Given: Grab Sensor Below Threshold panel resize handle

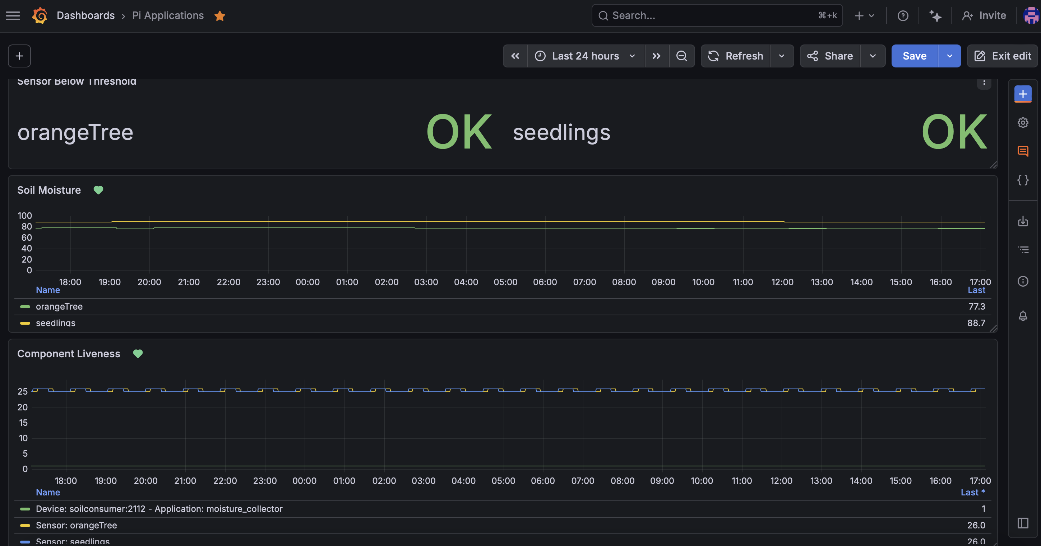Looking at the screenshot, I should (994, 165).
